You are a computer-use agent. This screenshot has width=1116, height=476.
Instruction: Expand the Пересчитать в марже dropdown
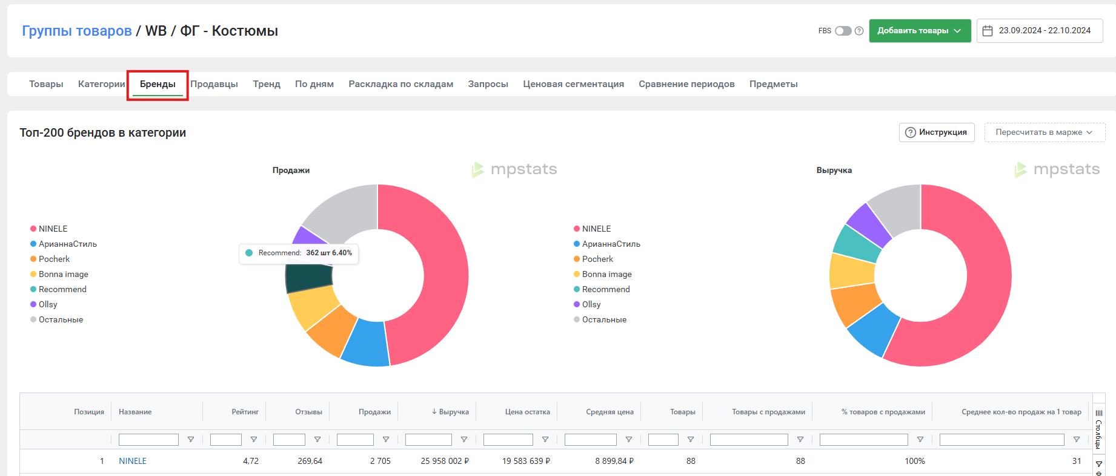(1045, 132)
